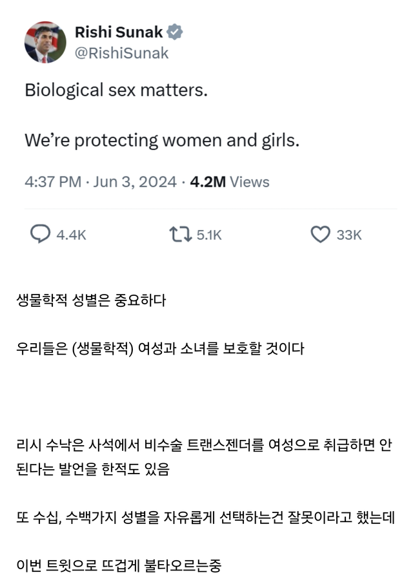Click the 5.1K retweets count
413x586 pixels.
point(209,235)
